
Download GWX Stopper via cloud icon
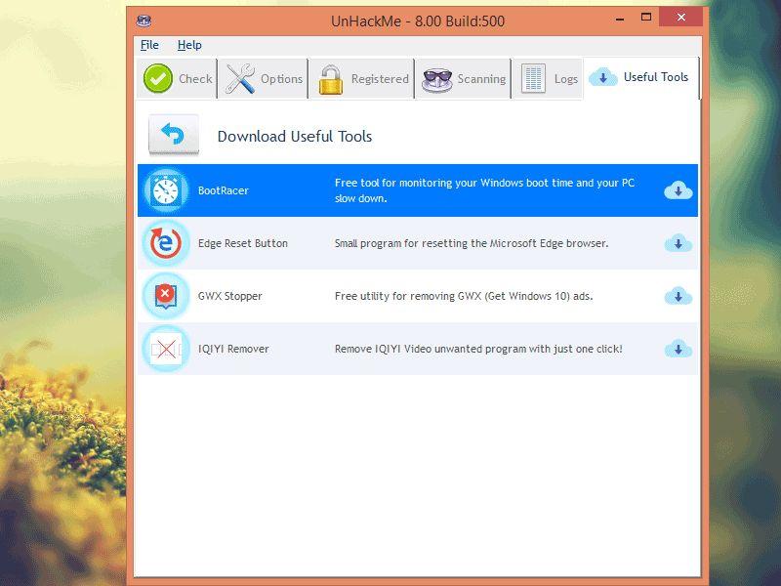coord(678,296)
